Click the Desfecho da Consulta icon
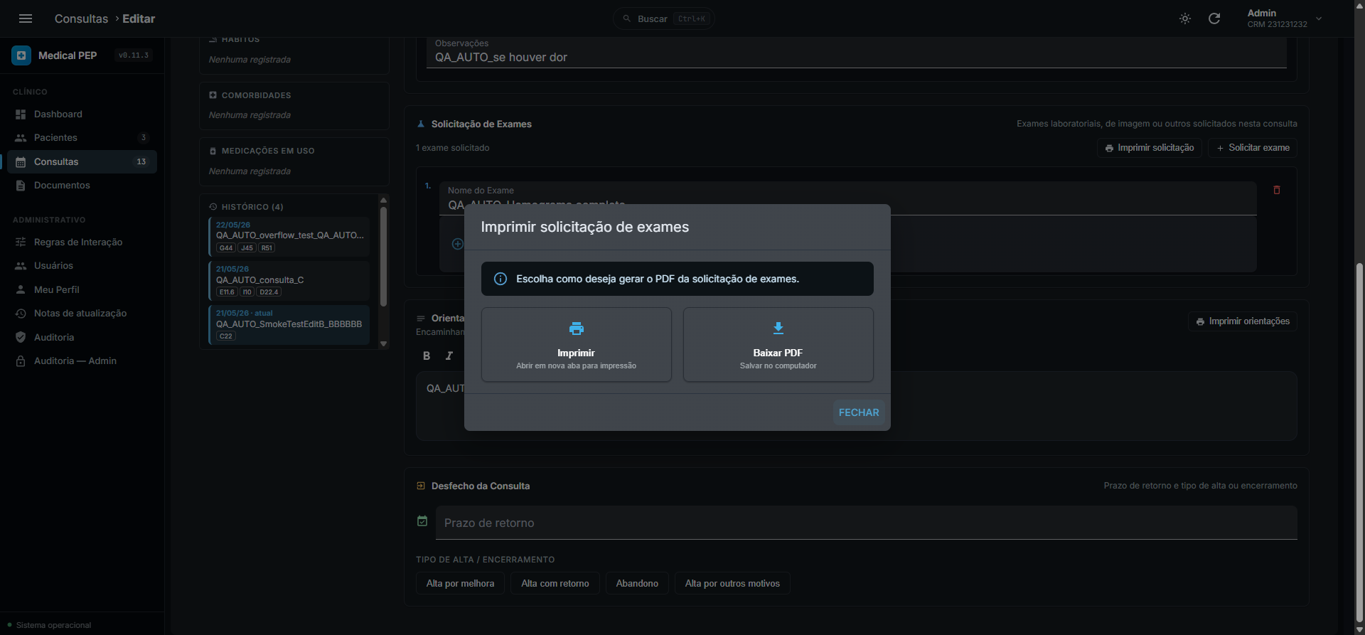Viewport: 1365px width, 635px height. click(421, 486)
